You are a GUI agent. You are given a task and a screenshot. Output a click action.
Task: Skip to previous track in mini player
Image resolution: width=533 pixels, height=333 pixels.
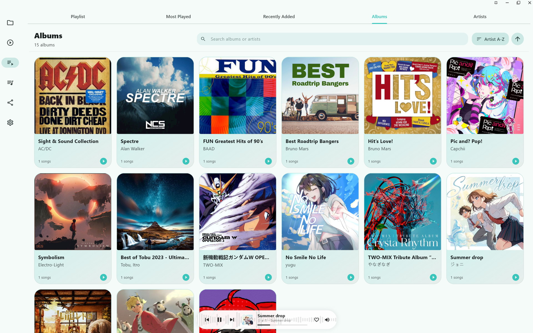point(207,320)
